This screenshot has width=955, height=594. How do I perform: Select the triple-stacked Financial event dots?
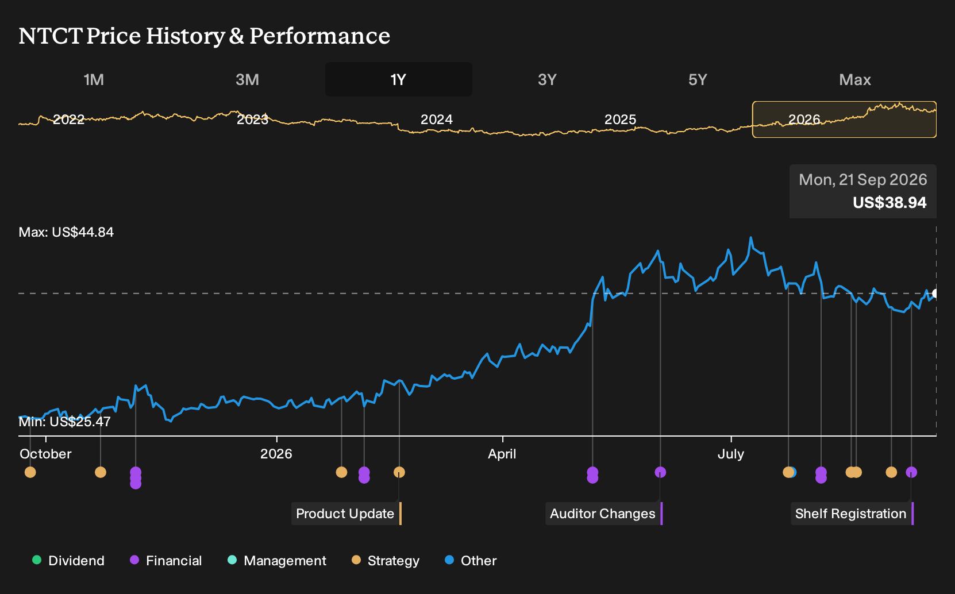pos(136,478)
